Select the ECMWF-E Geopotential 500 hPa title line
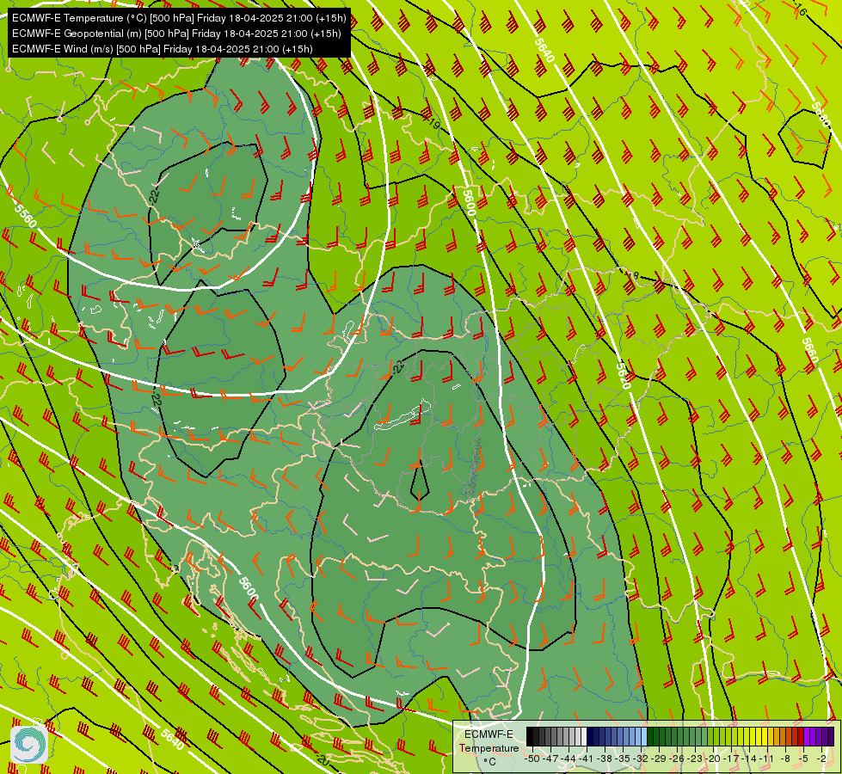This screenshot has width=842, height=774. (x=176, y=34)
